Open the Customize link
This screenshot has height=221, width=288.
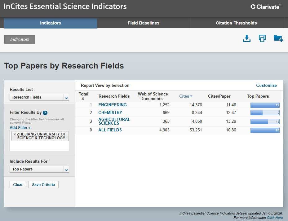coord(266,86)
